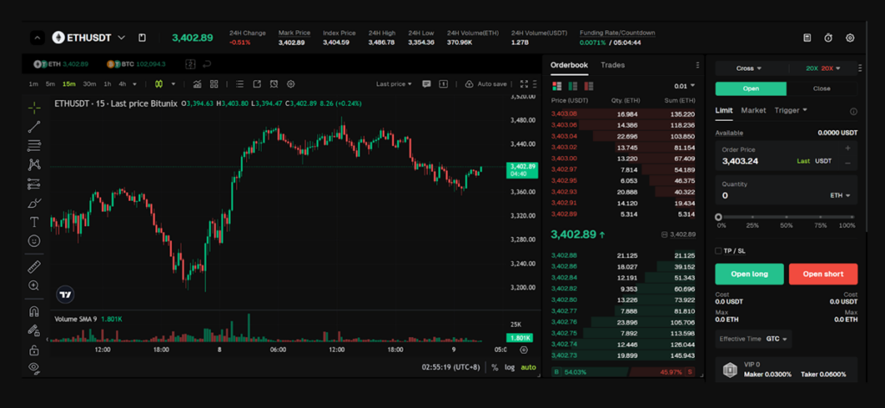Select the brush drawing tool

point(34,203)
